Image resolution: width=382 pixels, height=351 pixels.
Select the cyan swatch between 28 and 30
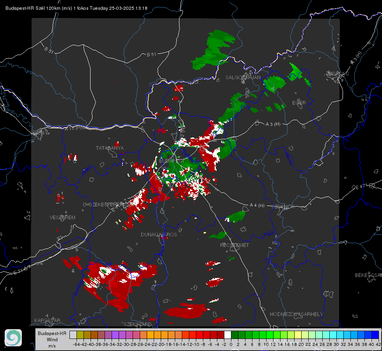(x=333, y=335)
